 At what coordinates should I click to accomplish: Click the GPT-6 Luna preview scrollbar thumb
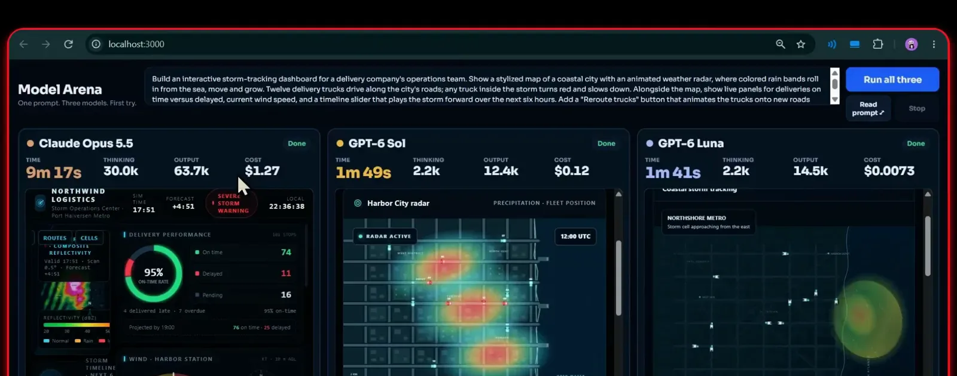(x=928, y=246)
